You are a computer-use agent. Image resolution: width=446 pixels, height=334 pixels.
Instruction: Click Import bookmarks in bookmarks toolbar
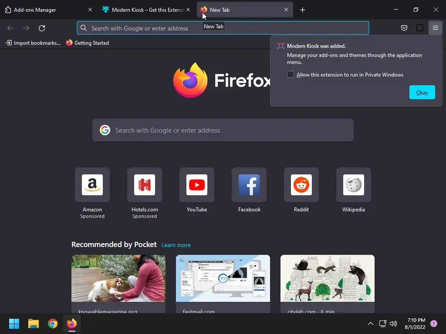(x=33, y=43)
